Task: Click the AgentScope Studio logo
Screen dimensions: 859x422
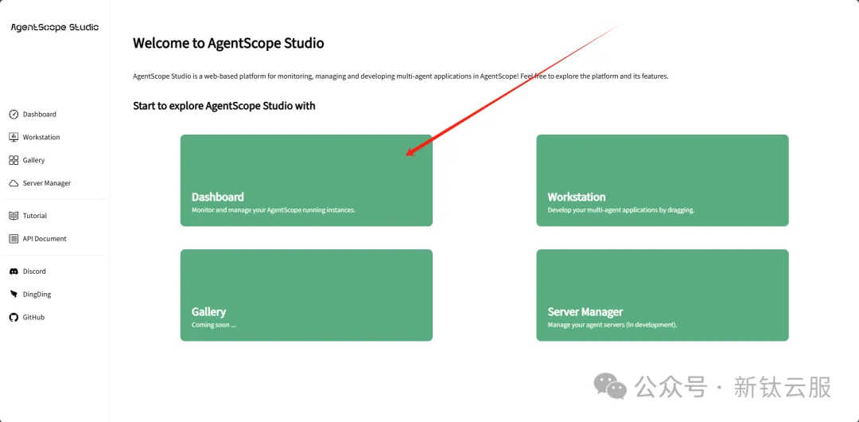Action: pyautogui.click(x=55, y=27)
